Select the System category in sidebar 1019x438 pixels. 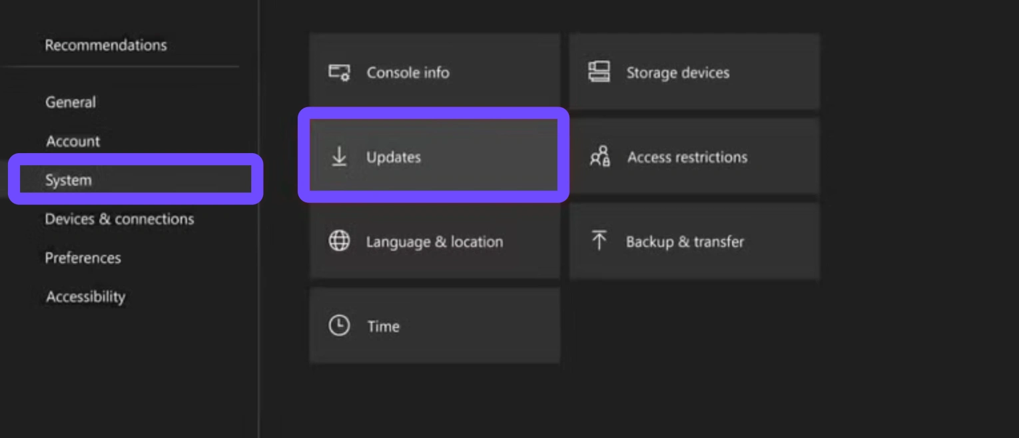[x=69, y=180]
